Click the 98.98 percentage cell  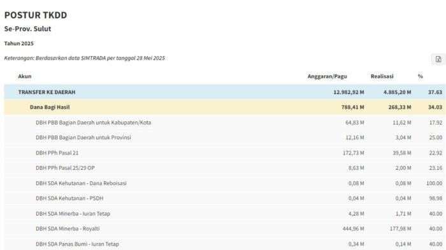pos(436,198)
